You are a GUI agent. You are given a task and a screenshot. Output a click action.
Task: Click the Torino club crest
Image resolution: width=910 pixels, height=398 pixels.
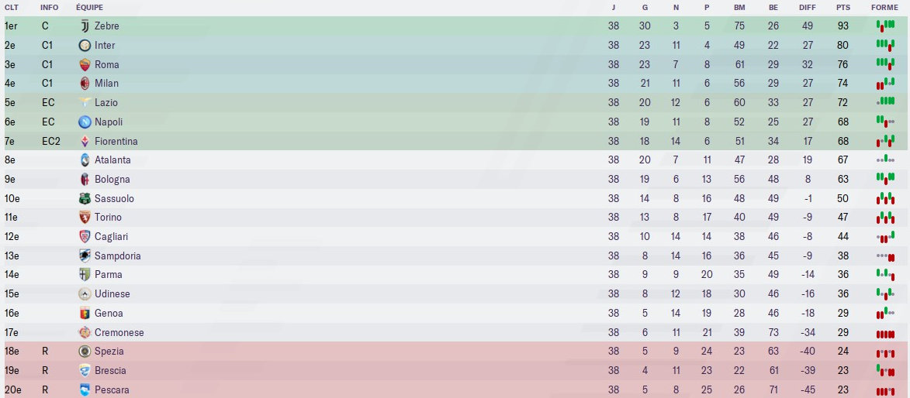[x=85, y=218]
